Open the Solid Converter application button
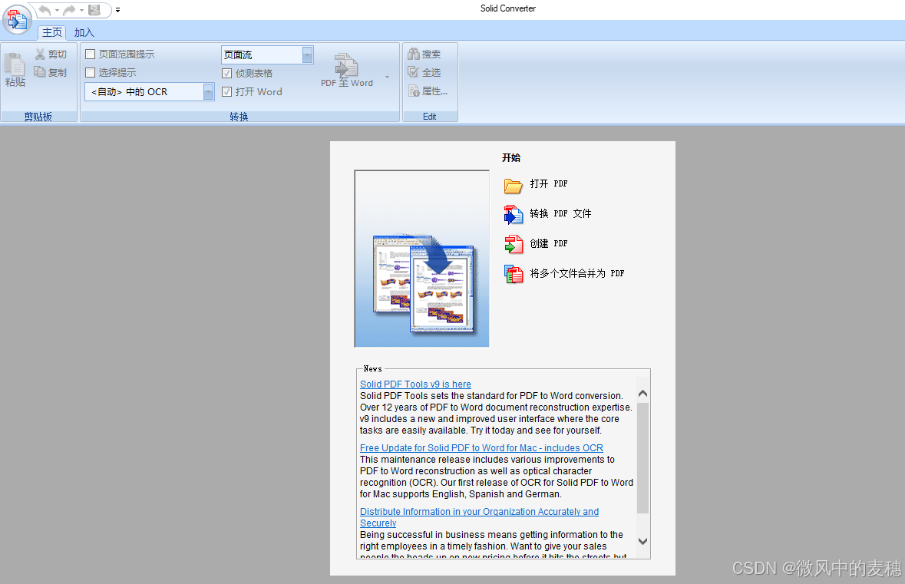Screen dimensions: 905x584 [x=18, y=20]
